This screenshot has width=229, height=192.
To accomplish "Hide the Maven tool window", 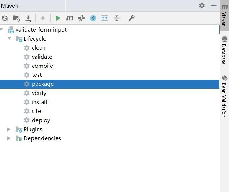I will click(x=214, y=5).
